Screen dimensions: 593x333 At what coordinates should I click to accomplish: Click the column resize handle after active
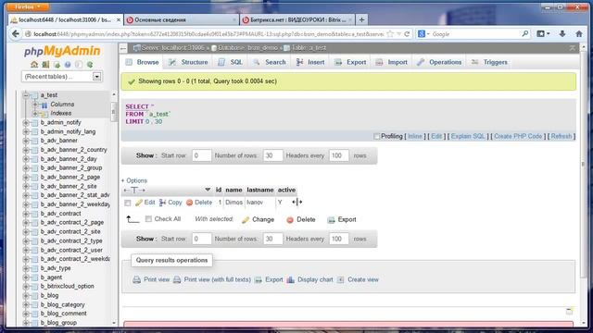pos(296,202)
